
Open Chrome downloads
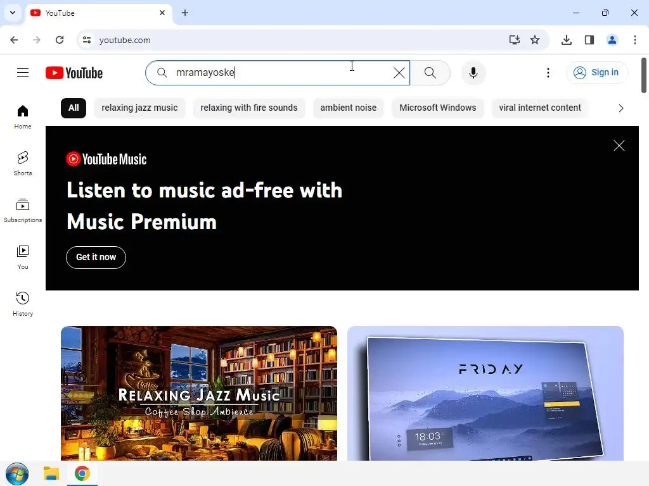[566, 40]
